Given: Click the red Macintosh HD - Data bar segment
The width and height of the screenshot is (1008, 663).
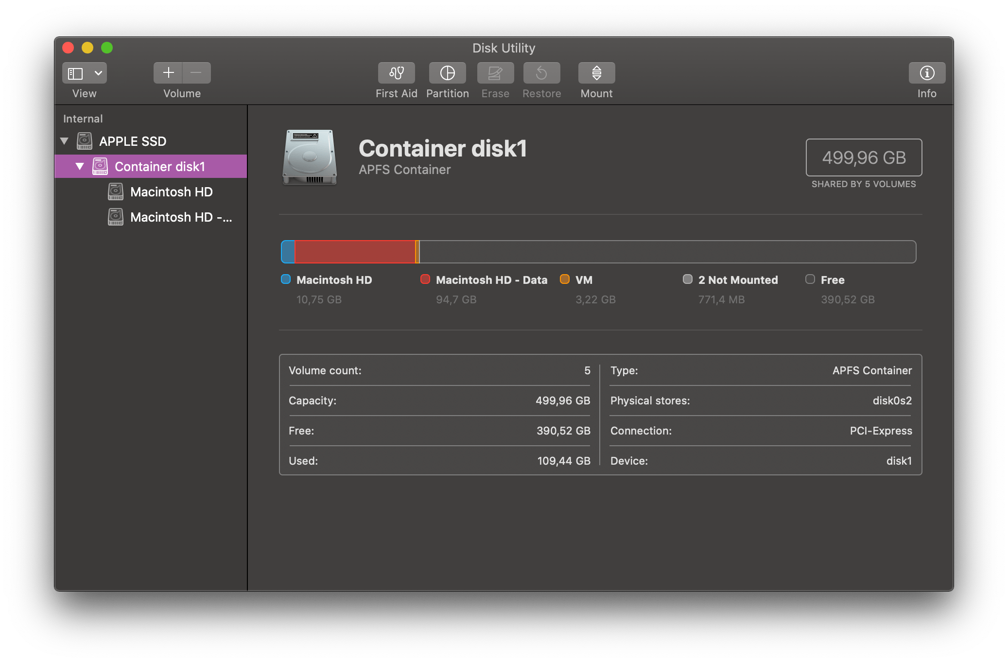Looking at the screenshot, I should coord(355,252).
